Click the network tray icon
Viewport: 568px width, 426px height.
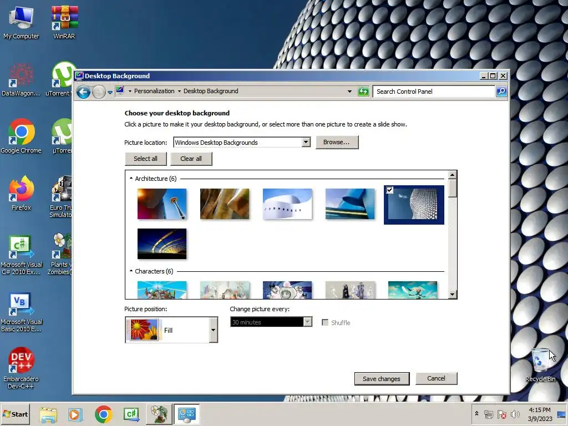[x=489, y=414]
